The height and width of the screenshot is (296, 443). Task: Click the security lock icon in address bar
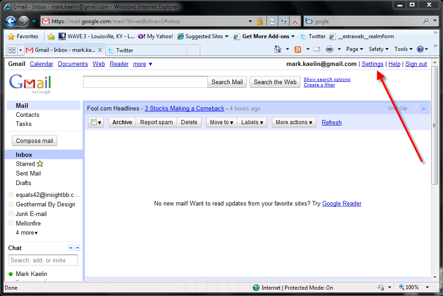(x=260, y=21)
